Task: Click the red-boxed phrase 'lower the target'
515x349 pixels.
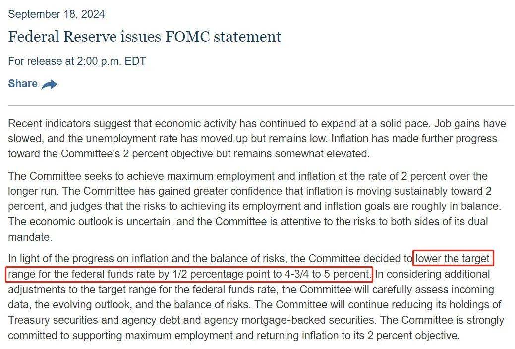Action: [x=453, y=258]
